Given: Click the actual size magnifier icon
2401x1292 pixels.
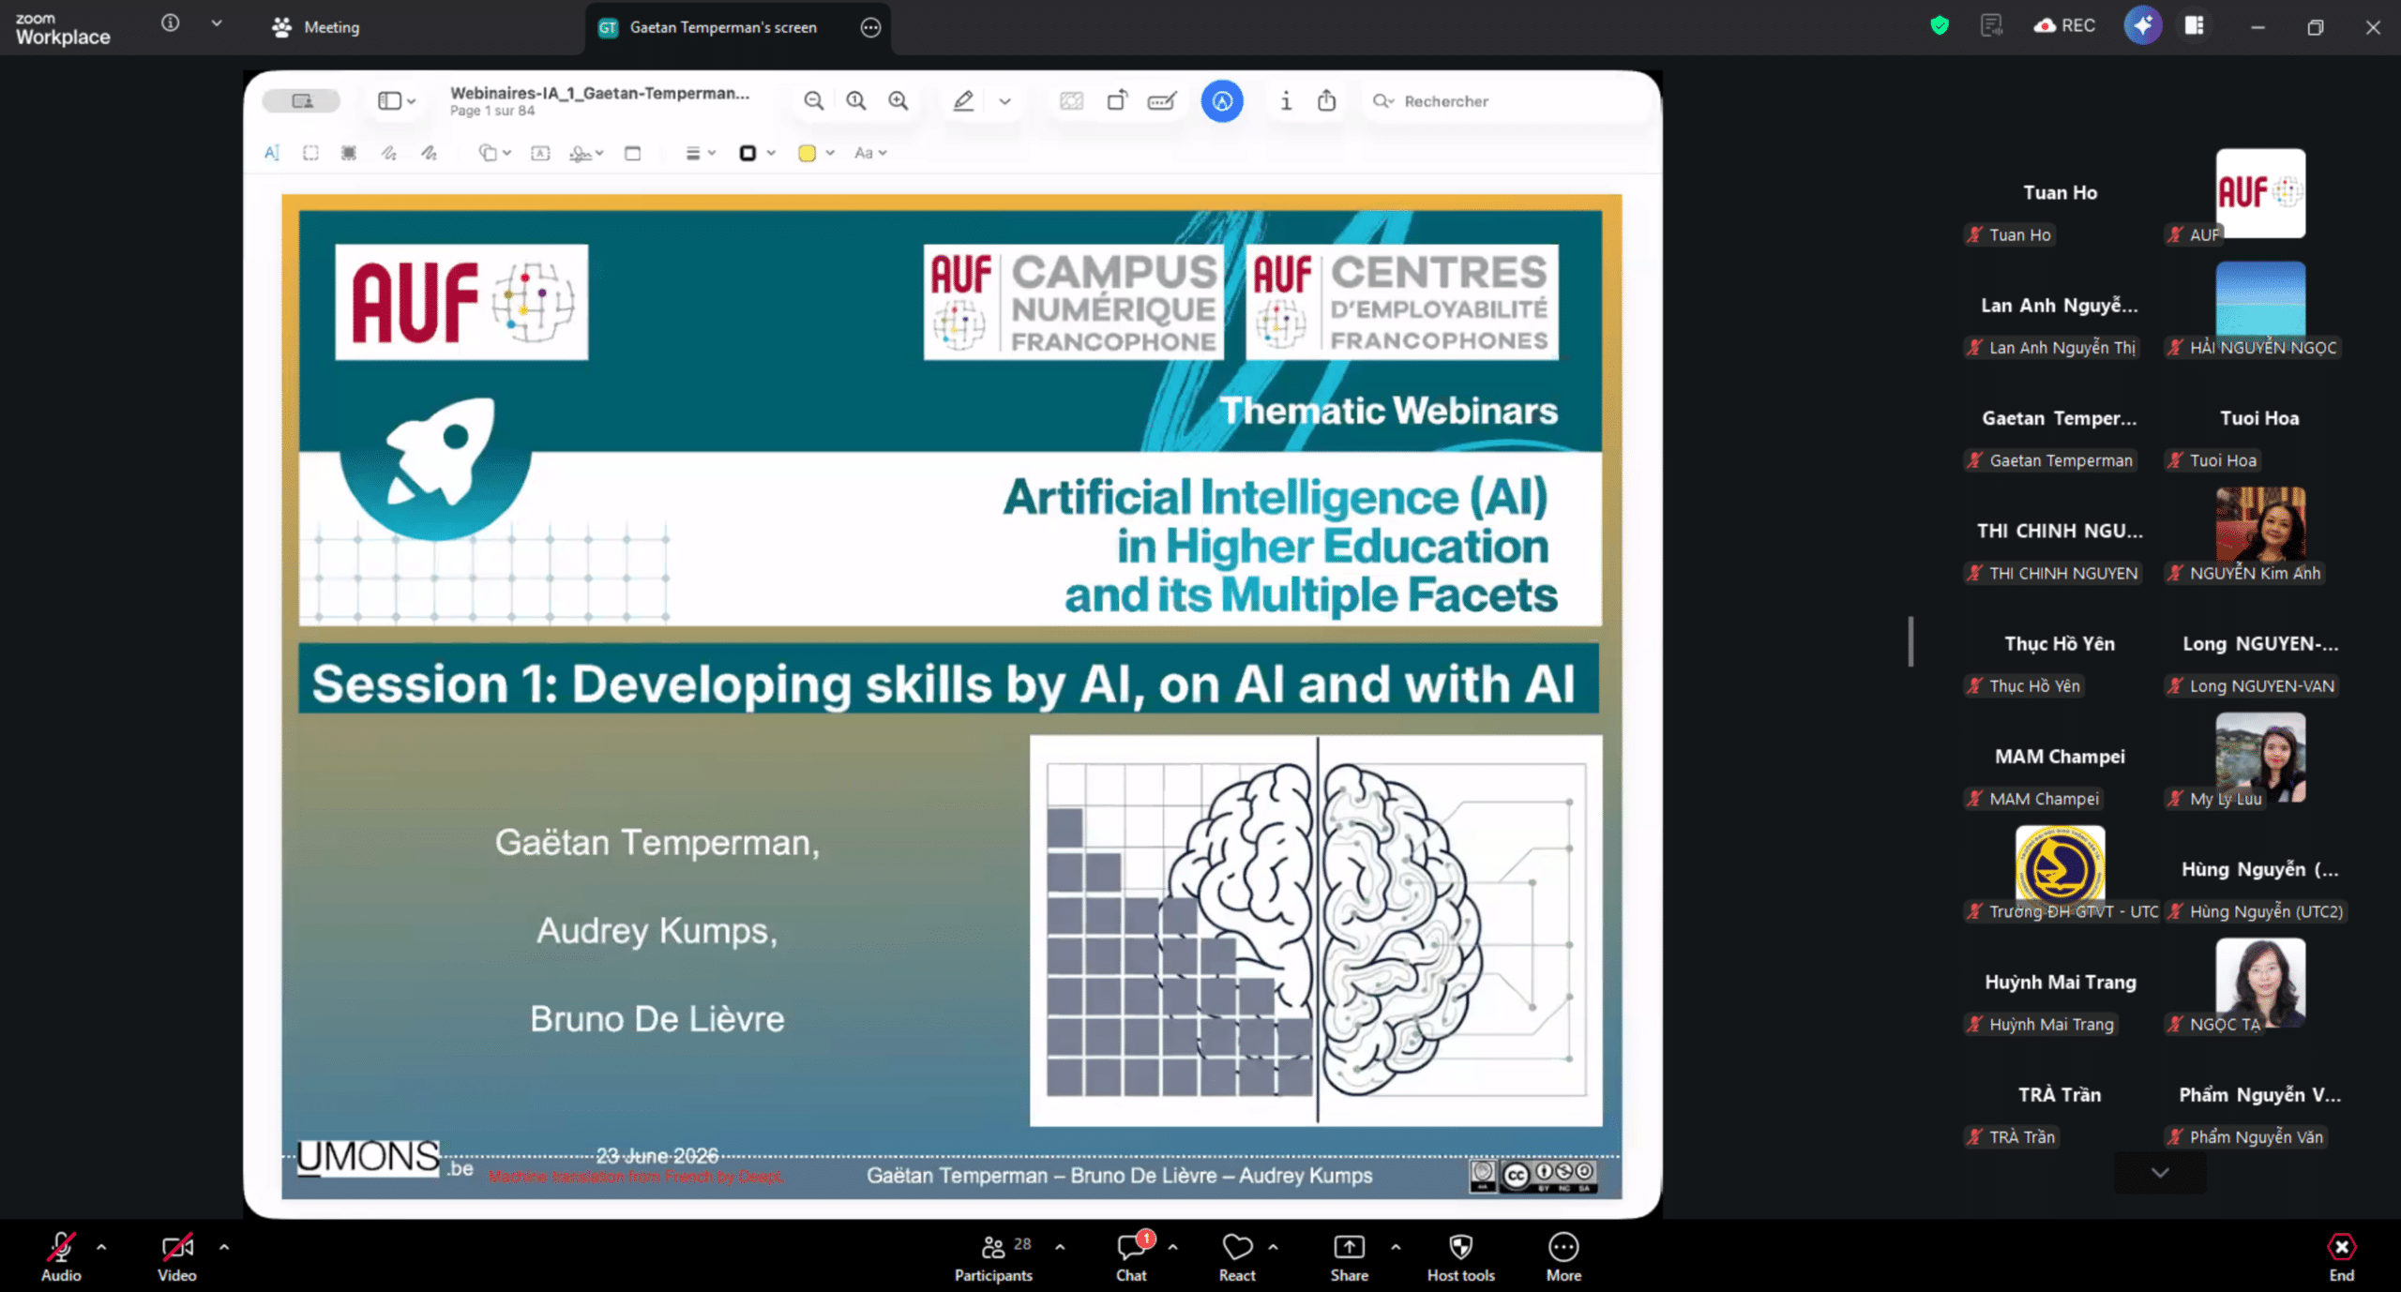Looking at the screenshot, I should [x=855, y=100].
